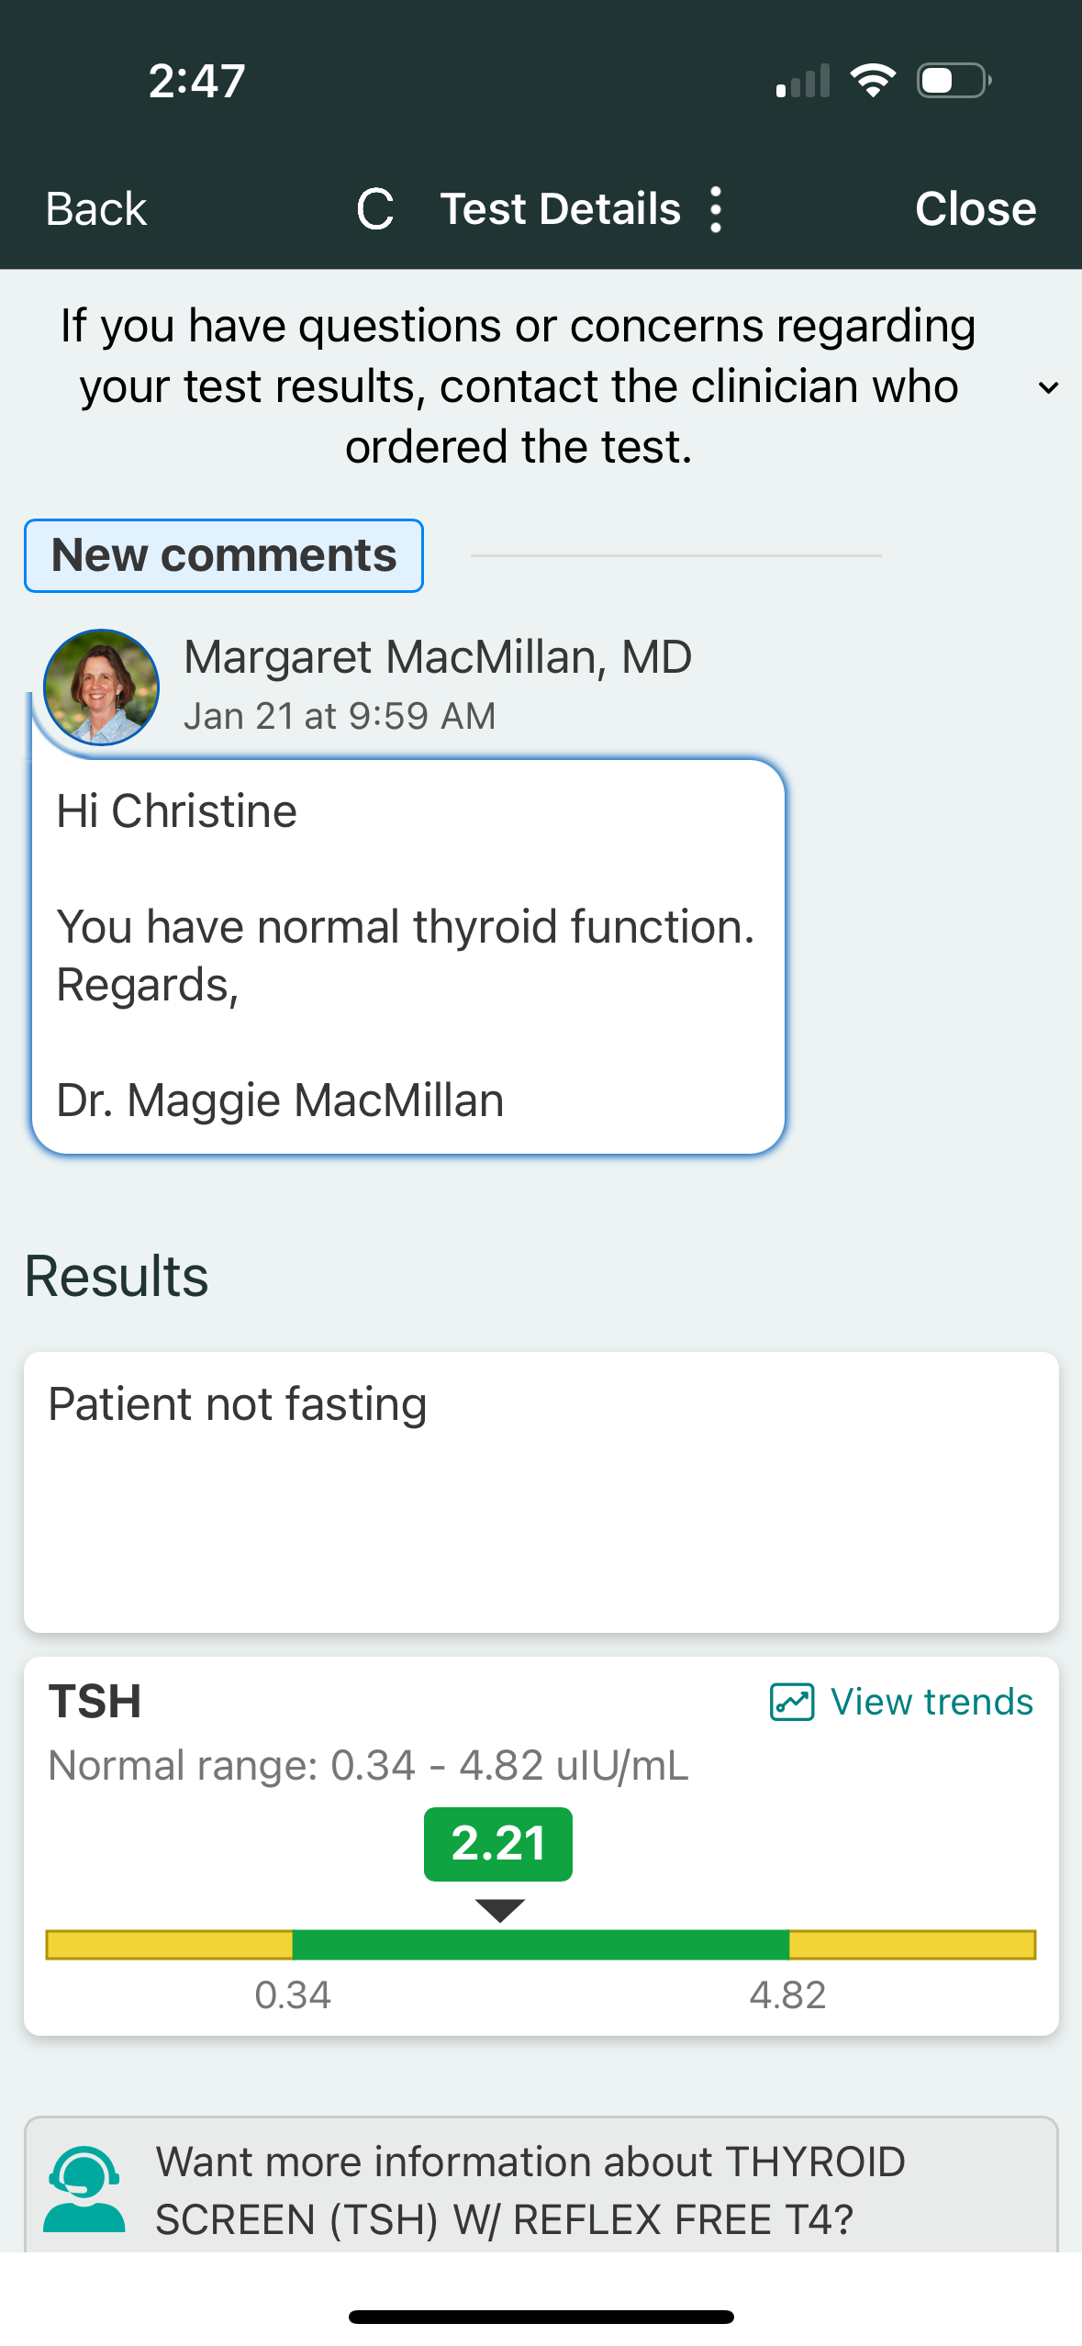Viewport: 1082px width, 2346px height.
Task: Select the New comments tab label
Action: 224,555
